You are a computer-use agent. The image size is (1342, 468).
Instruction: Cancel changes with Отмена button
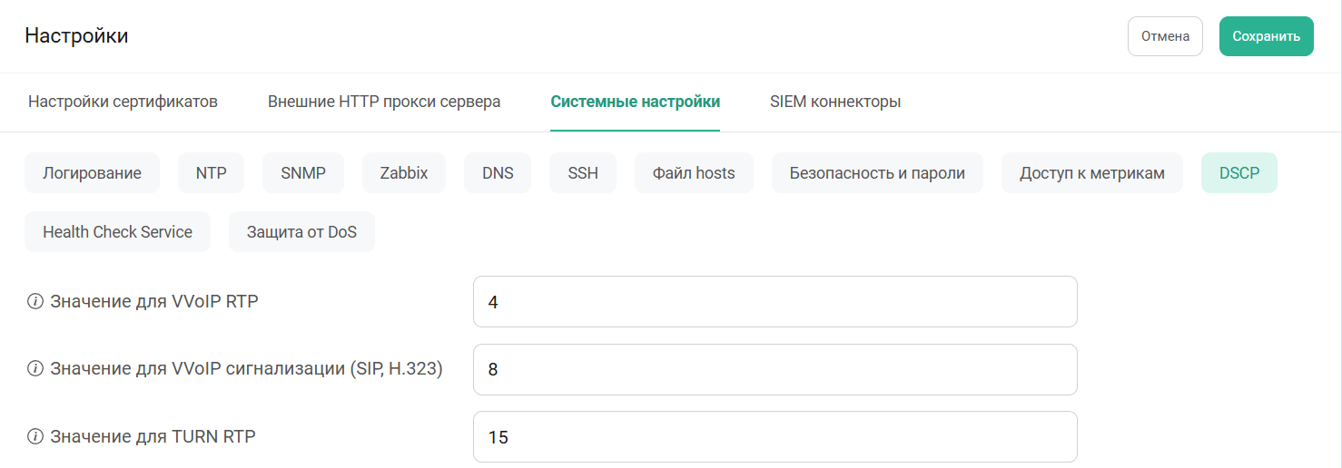(1165, 36)
